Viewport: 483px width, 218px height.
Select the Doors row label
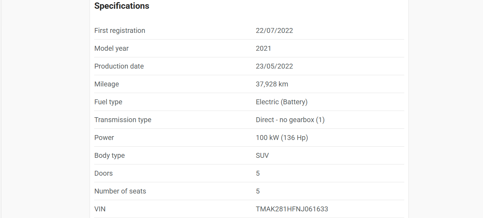pos(104,173)
